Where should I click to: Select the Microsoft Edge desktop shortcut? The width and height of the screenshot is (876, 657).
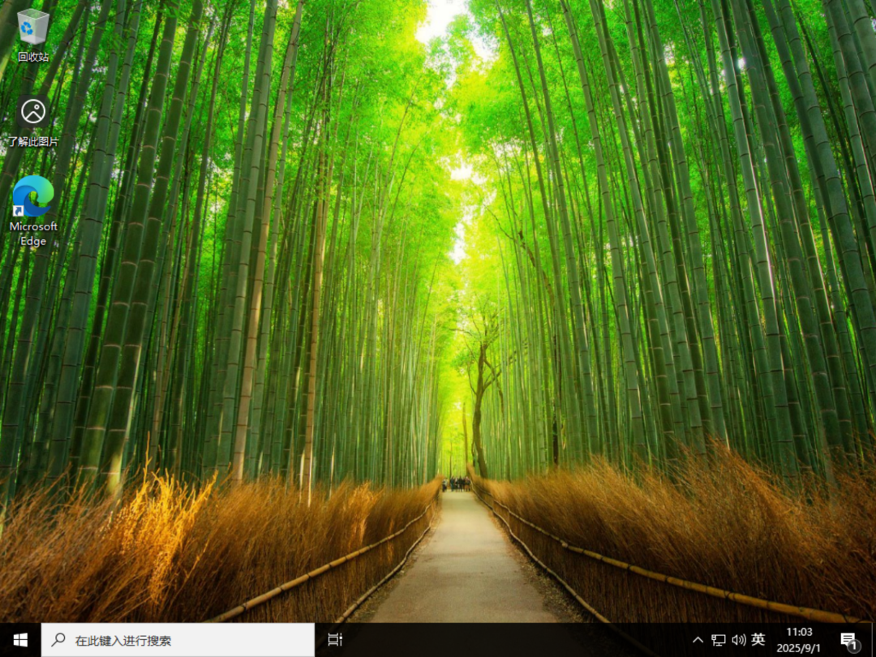(33, 211)
